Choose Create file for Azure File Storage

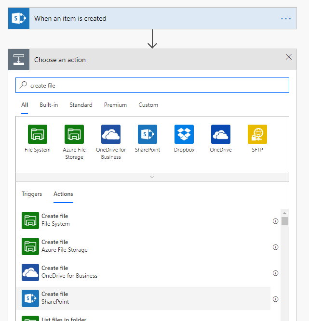pyautogui.click(x=144, y=246)
